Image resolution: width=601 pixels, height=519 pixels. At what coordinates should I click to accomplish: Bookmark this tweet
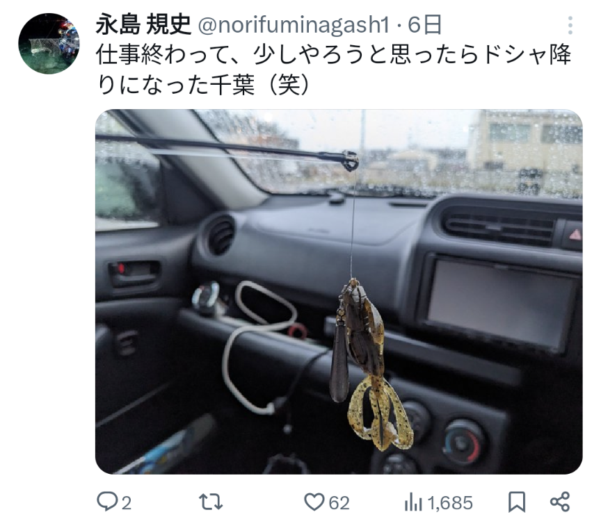pos(517,502)
